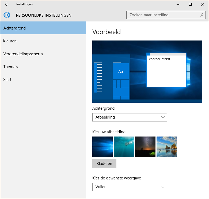The height and width of the screenshot is (199, 209).
Task: Choose the Windows logo wallpaper thumbnail
Action: (x=102, y=147)
